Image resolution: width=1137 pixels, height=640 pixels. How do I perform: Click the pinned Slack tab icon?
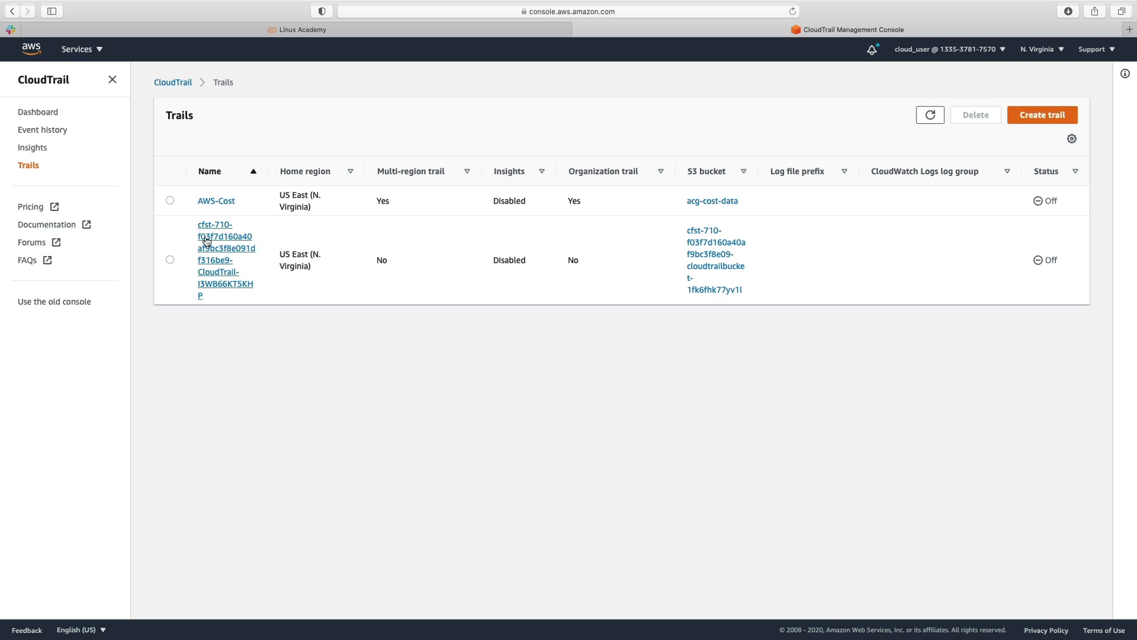point(10,29)
